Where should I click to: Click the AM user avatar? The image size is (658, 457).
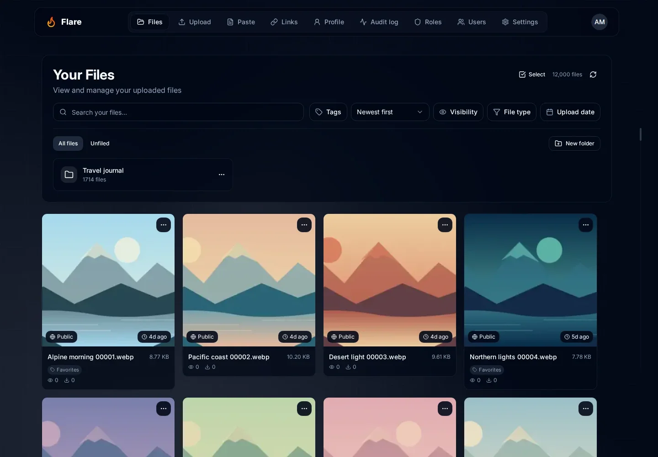pos(600,22)
